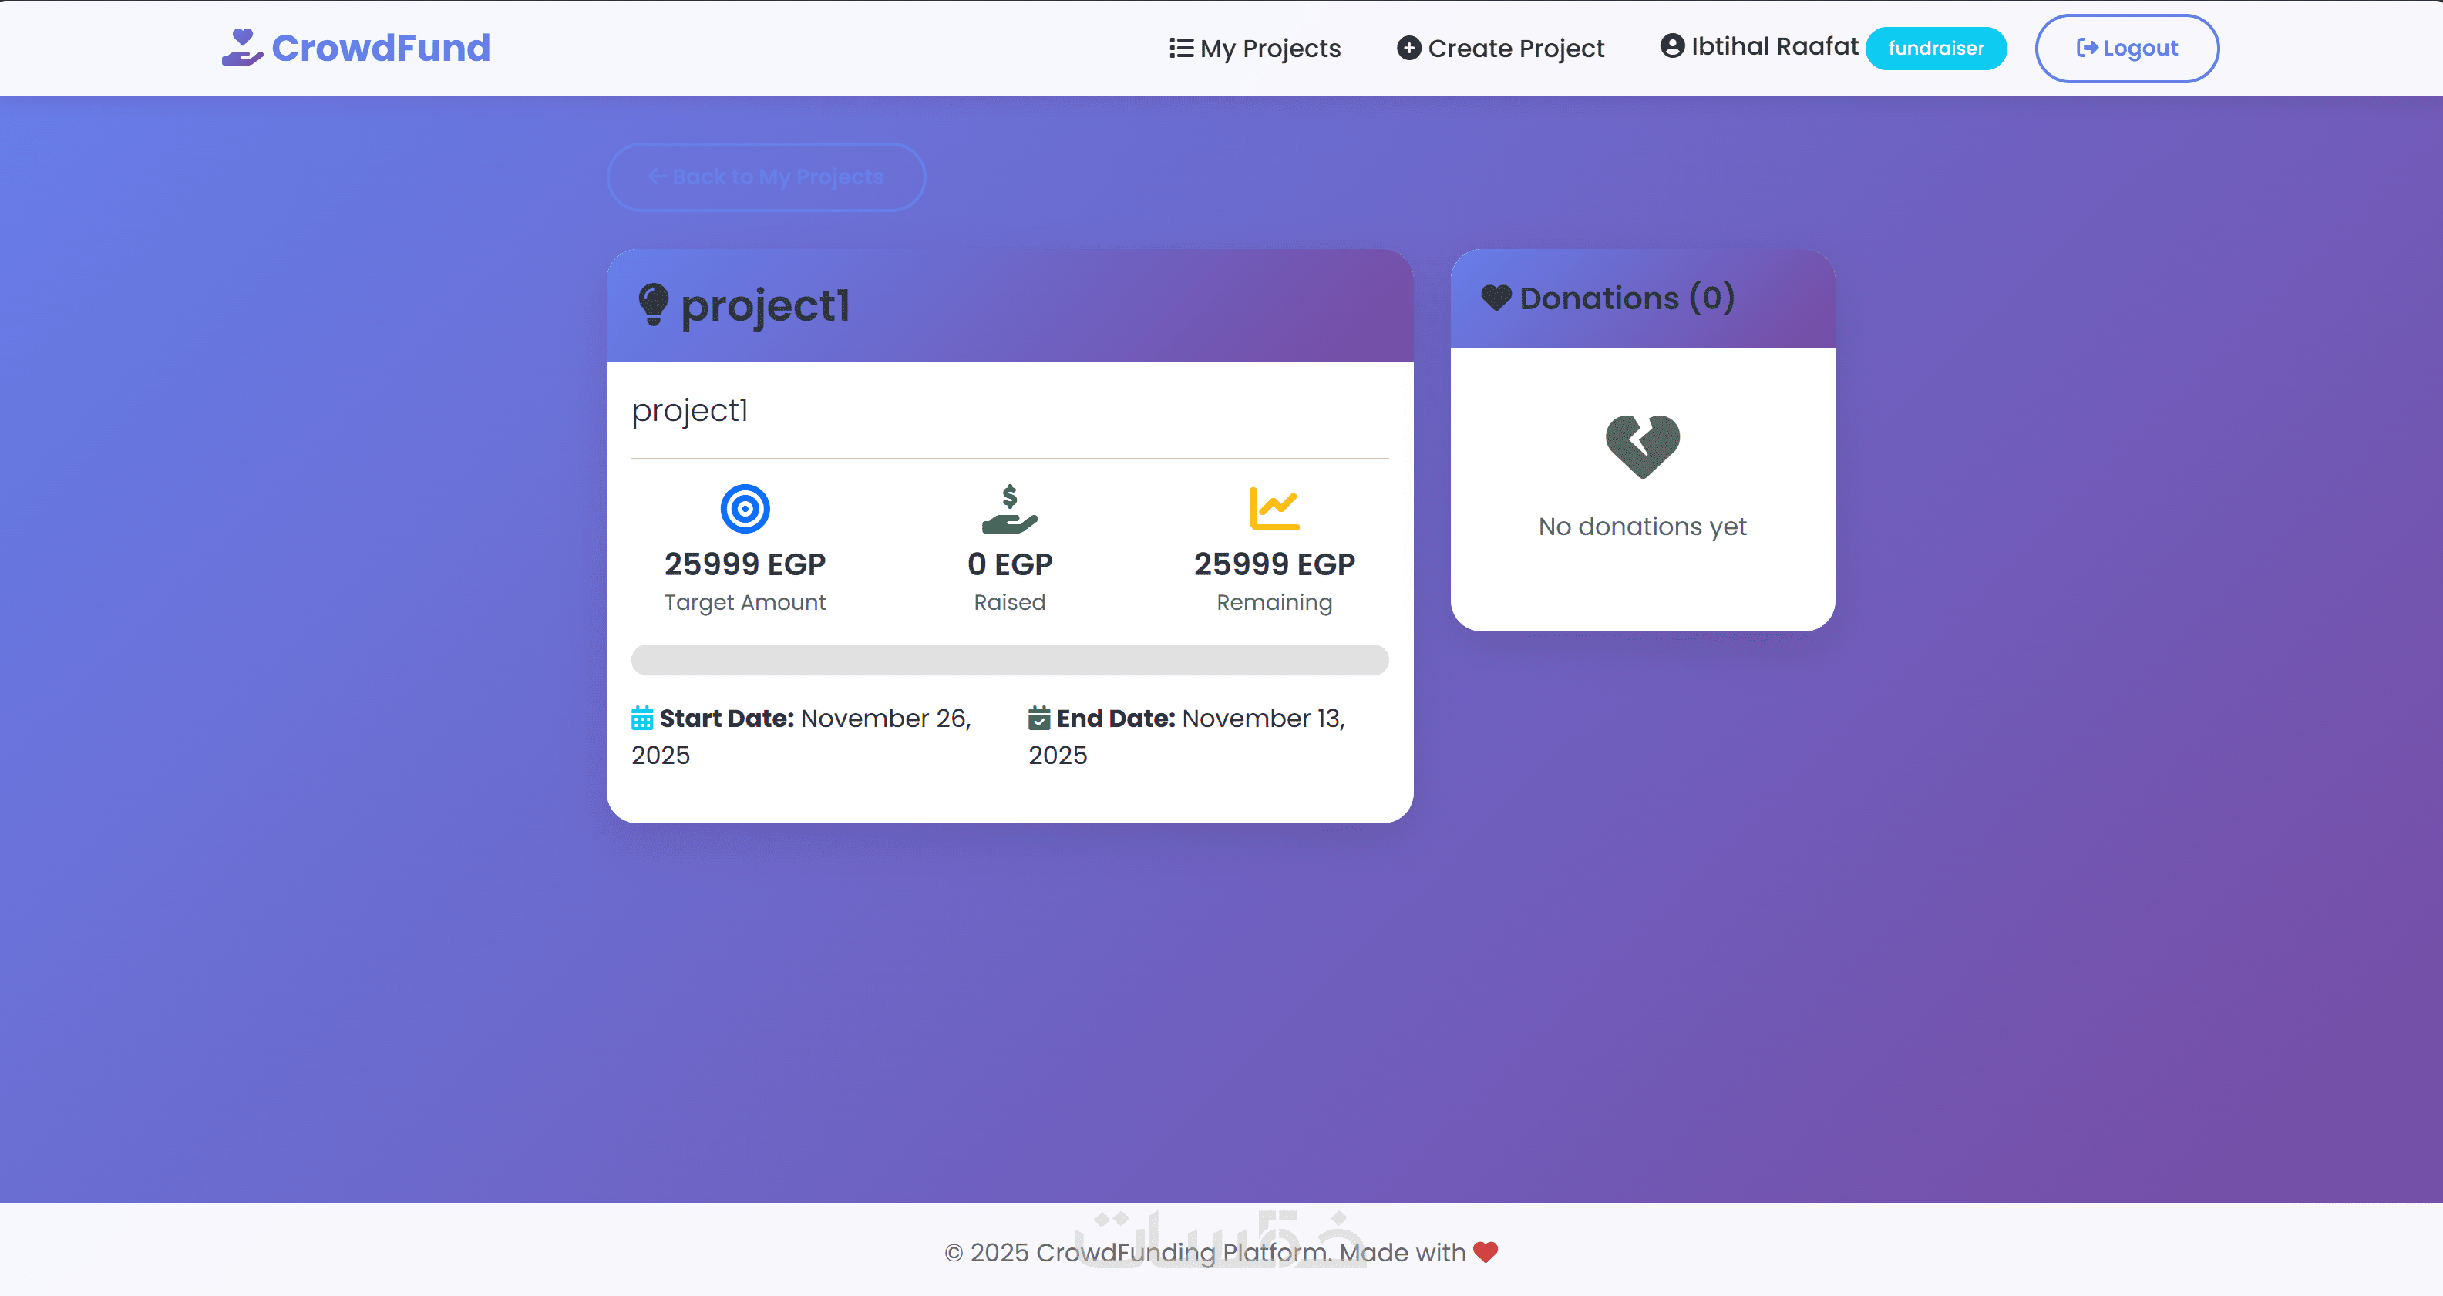Click the broken heart icon
The height and width of the screenshot is (1296, 2443).
[x=1643, y=446]
